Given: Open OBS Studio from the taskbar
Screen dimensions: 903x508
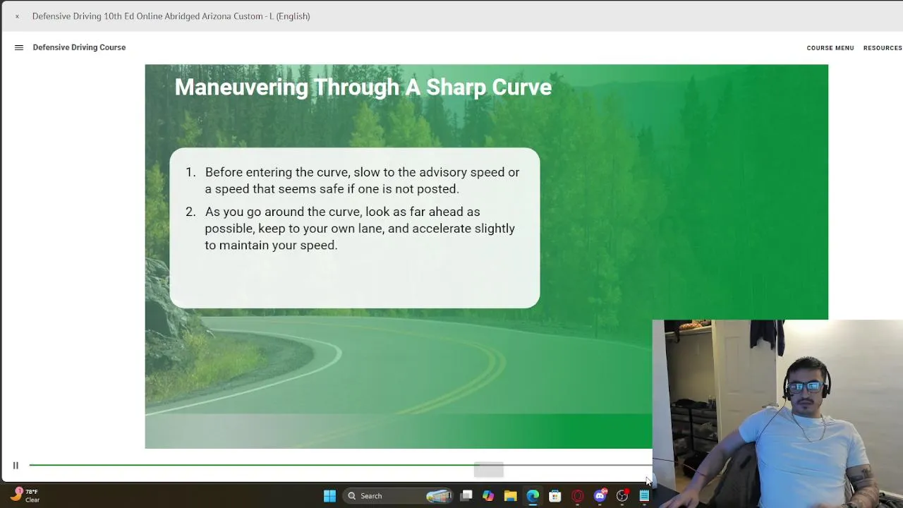Looking at the screenshot, I should (x=622, y=496).
